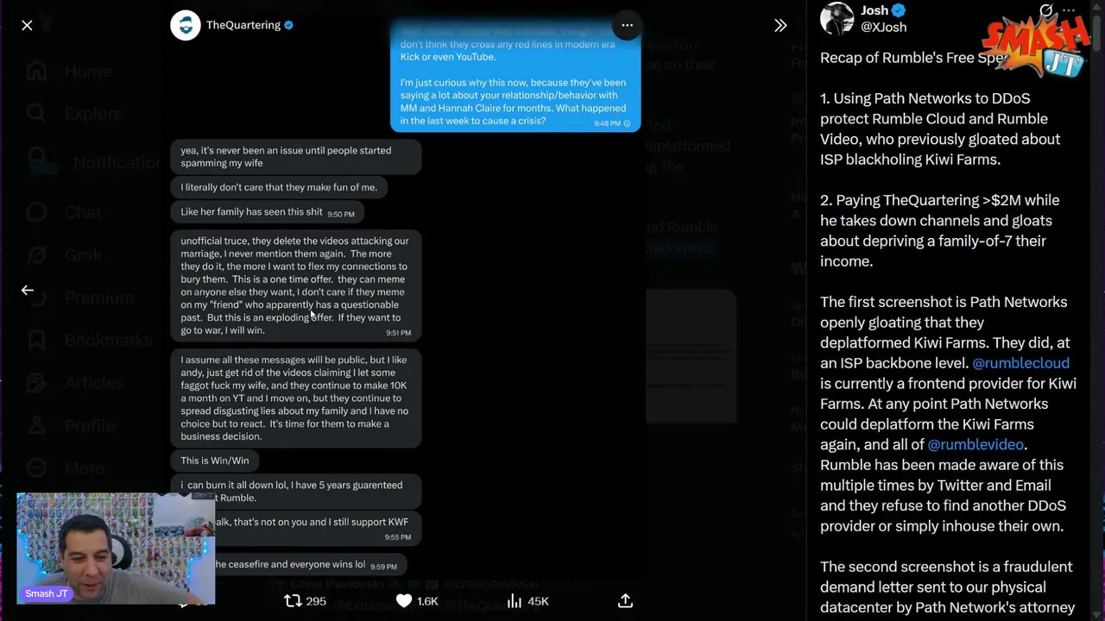
Task: Open the @rumblecloud mention link
Action: click(x=1020, y=363)
